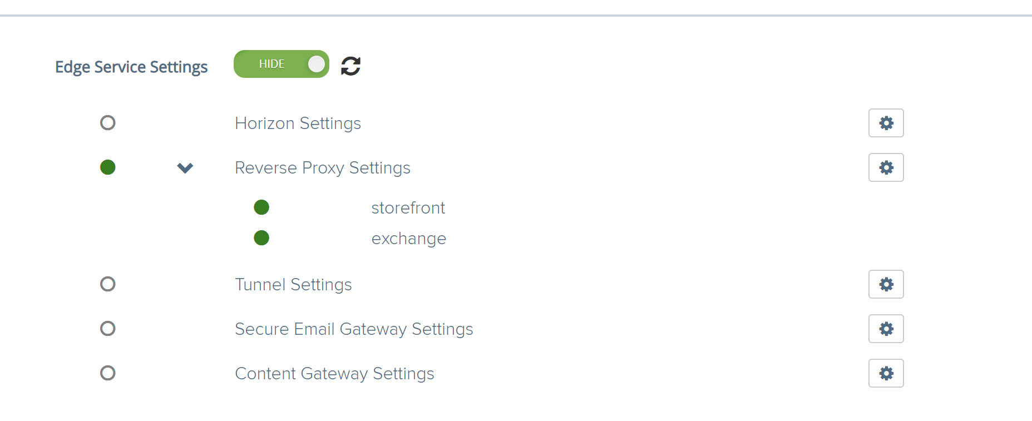Click the Horizon Settings status circle
1032x421 pixels.
coord(108,123)
